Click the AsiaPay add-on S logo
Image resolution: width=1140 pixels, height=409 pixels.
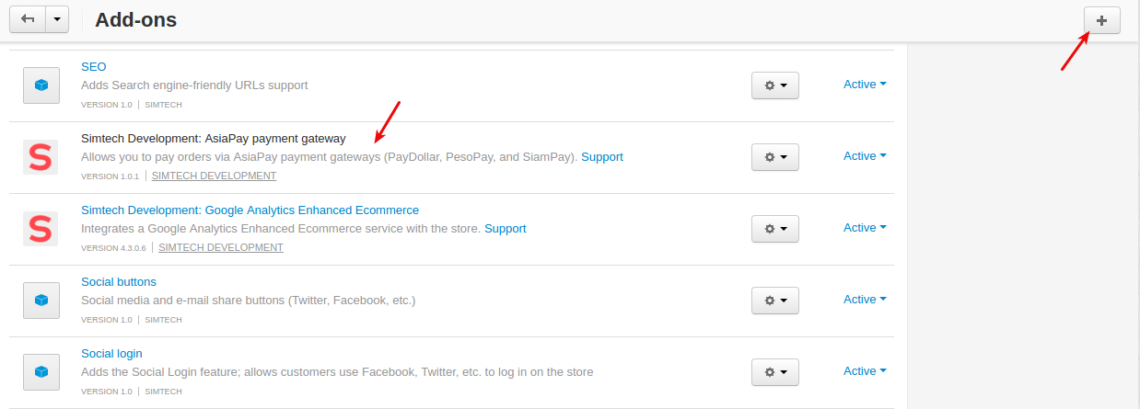tap(41, 157)
